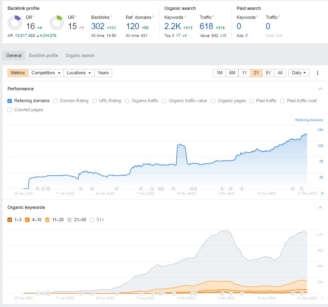Click the DR donut chart icon
Viewport: 328px width, 307px height.
tap(15, 23)
